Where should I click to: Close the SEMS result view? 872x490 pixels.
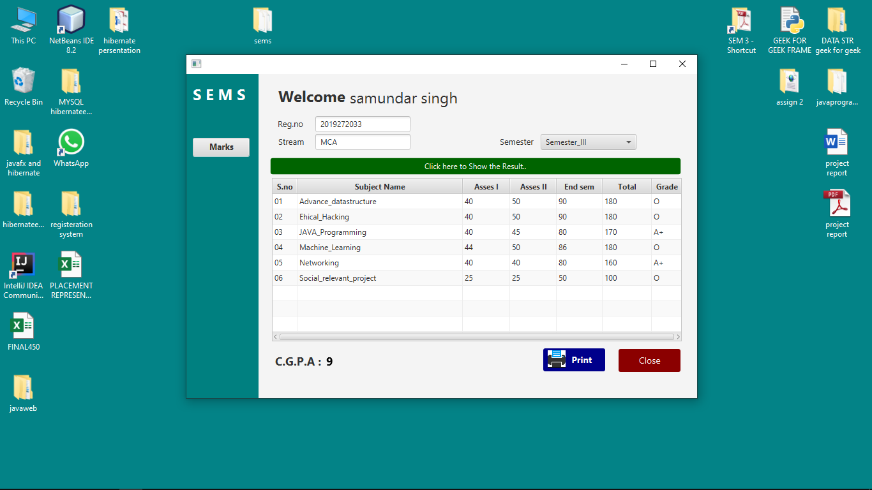pyautogui.click(x=649, y=360)
